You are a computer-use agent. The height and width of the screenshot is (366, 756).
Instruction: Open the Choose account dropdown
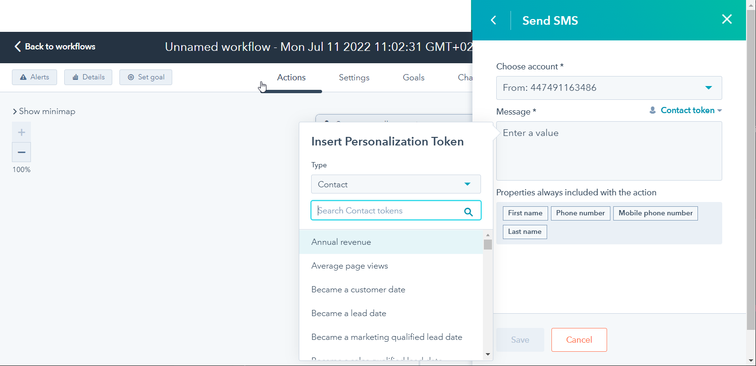(x=609, y=88)
